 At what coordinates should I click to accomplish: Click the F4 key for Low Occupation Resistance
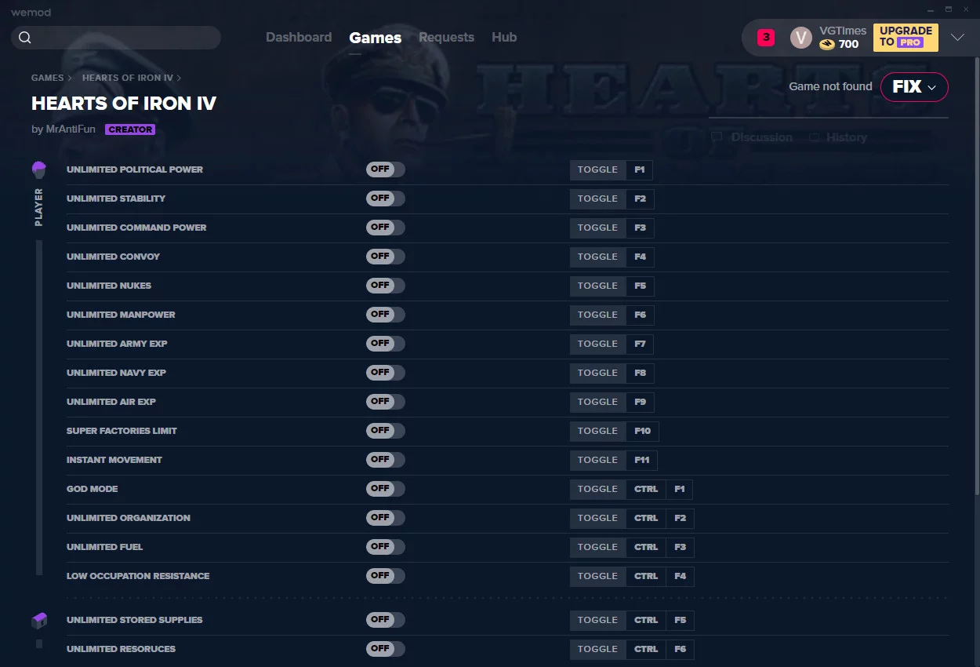point(680,577)
